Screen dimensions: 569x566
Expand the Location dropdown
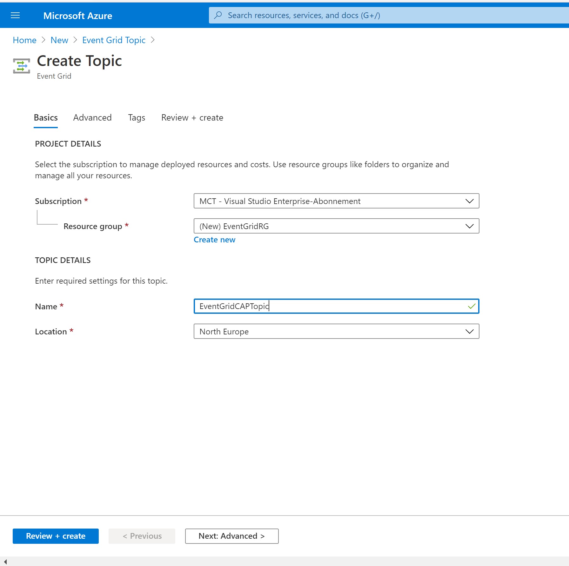point(336,332)
